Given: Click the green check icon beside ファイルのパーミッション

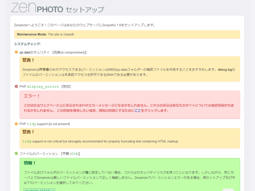Looking at the screenshot, I should (x=16, y=153).
